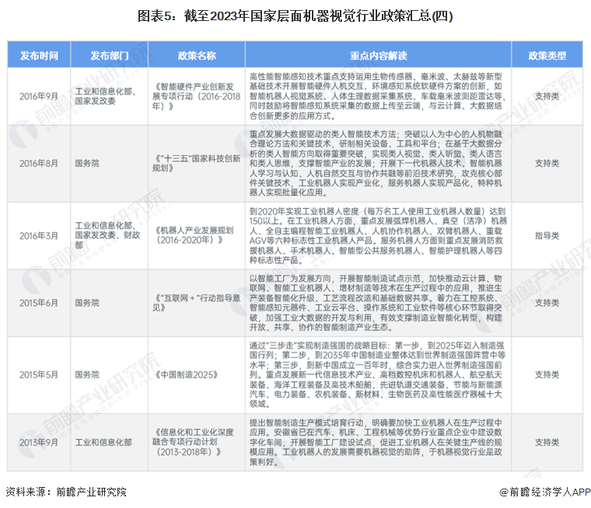
Task: Click the 重点内容解读 column header
Action: (x=378, y=56)
